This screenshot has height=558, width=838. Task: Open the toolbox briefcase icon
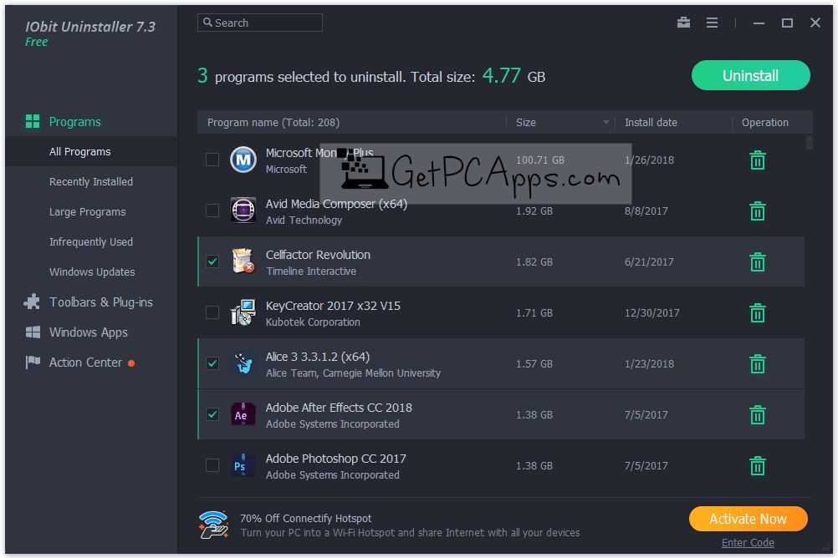(x=683, y=23)
